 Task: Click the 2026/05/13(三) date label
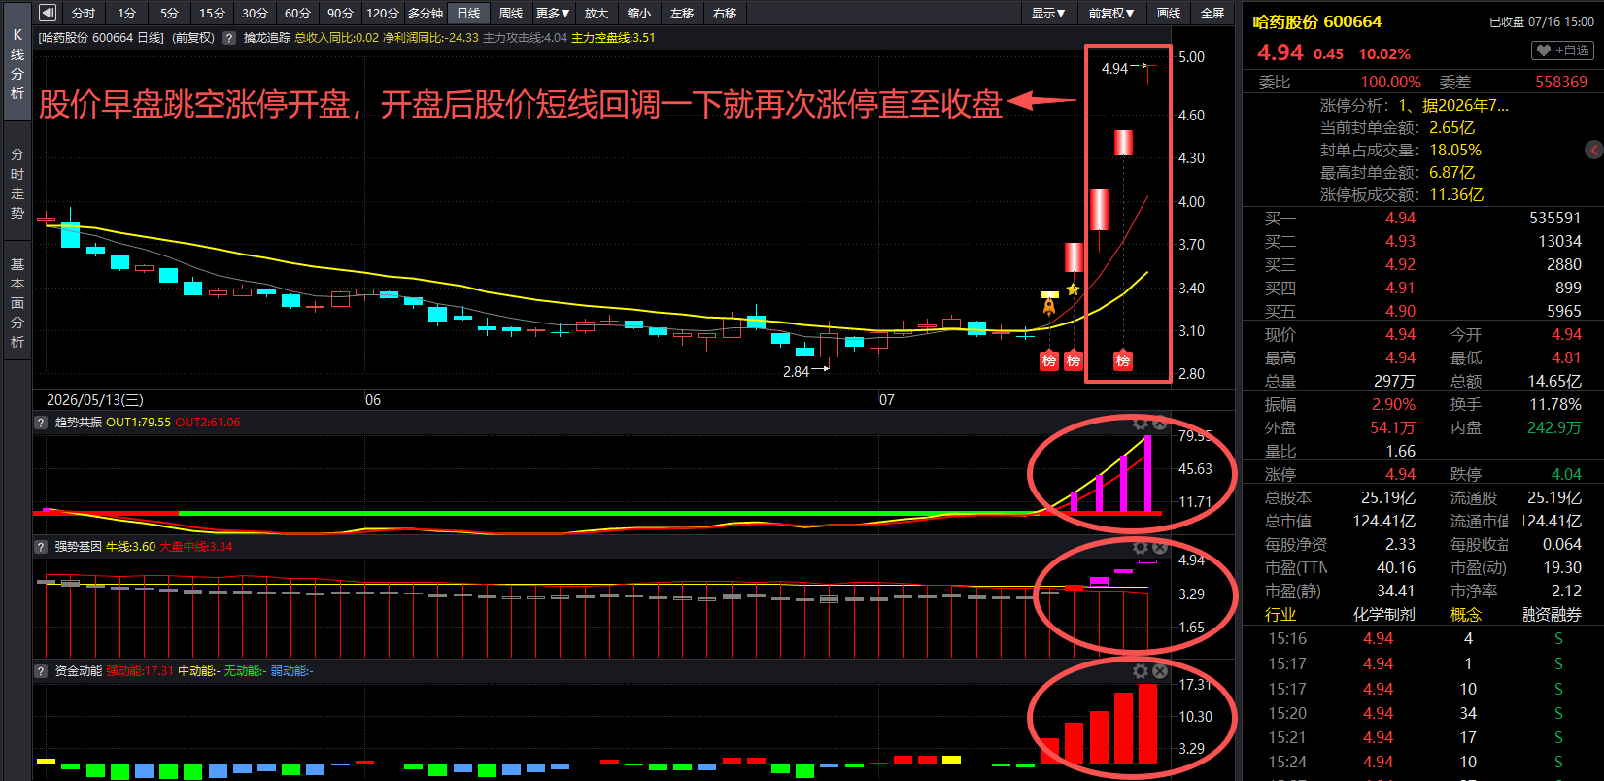(x=95, y=400)
